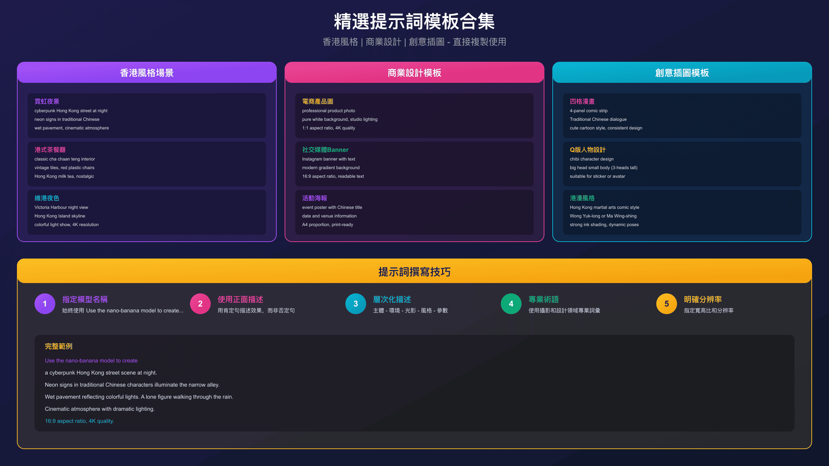Click the 維港夜色 card title
829x466 pixels.
(x=47, y=198)
